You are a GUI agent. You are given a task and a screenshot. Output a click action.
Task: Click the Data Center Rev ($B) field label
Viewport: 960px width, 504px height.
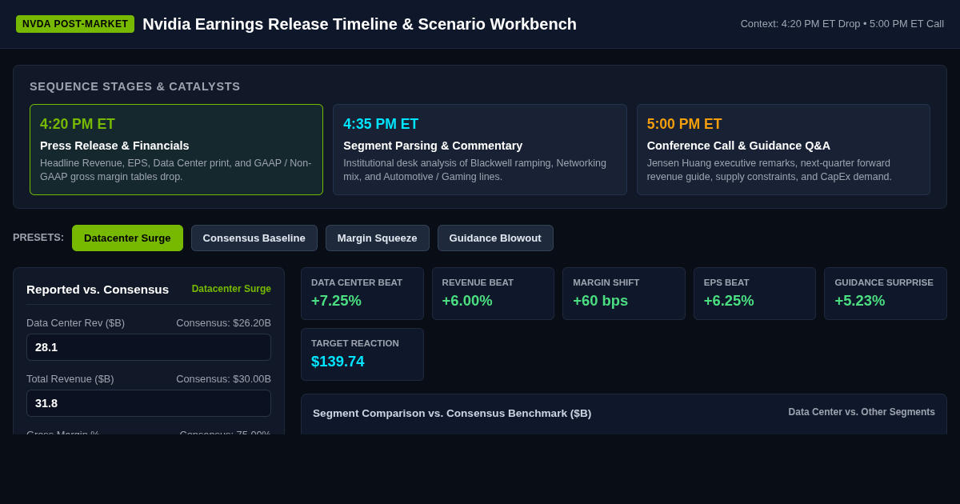tap(75, 323)
